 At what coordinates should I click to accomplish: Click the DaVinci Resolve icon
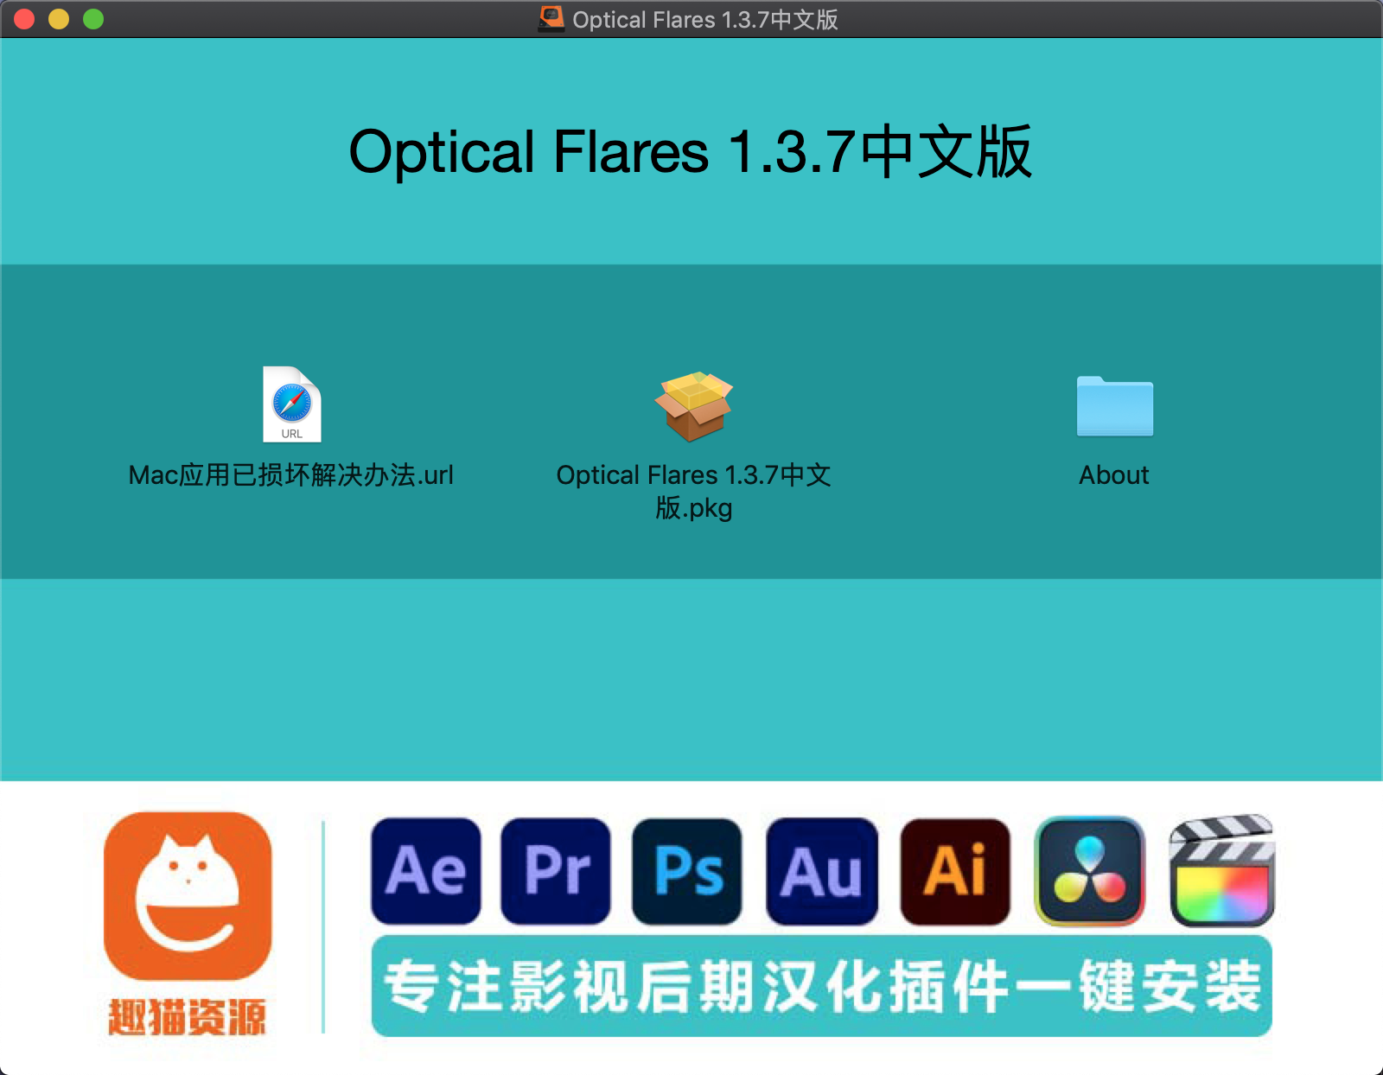1089,871
